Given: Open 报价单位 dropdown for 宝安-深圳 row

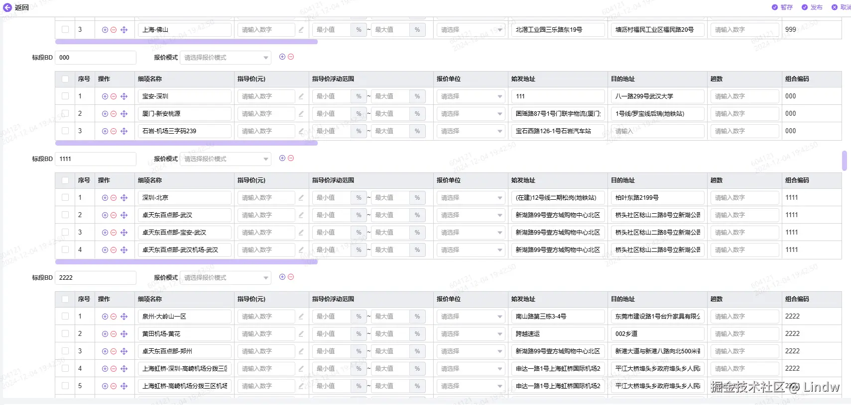Looking at the screenshot, I should pyautogui.click(x=471, y=96).
